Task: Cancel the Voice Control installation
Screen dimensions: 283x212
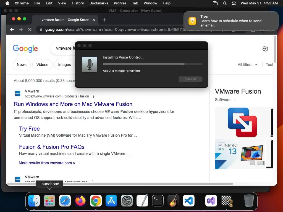Action: coord(190,79)
